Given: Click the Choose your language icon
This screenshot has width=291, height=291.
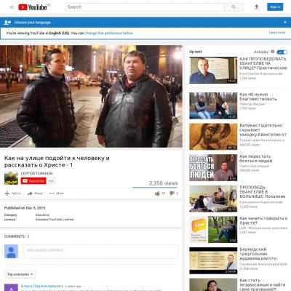Looking at the screenshot, I should [x=7, y=23].
